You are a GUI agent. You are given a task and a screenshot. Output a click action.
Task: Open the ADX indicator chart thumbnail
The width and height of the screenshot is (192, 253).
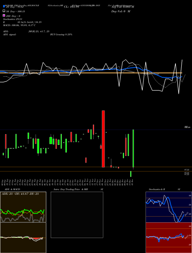click(x=23, y=207)
